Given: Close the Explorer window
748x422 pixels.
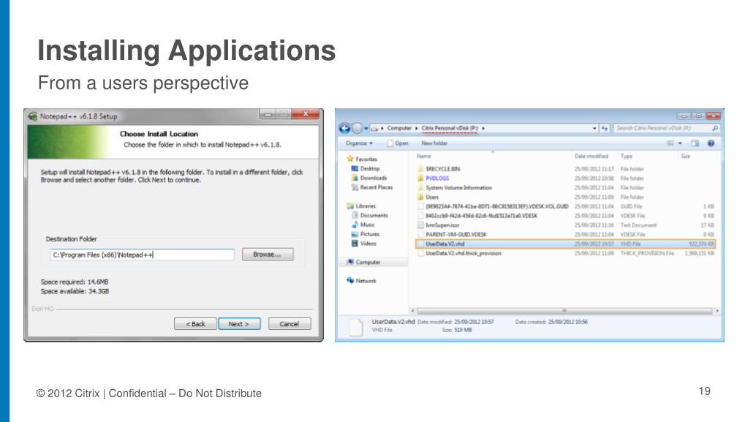Looking at the screenshot, I should 713,116.
